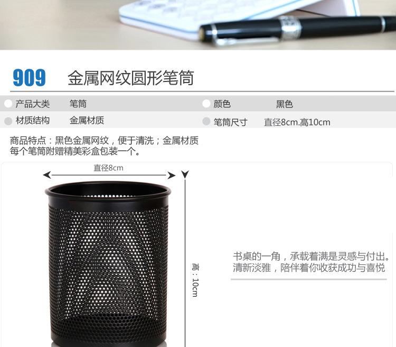Image resolution: width=396 pixels, height=347 pixels.
Task: Click the blue 909 model number
Action: pyautogui.click(x=29, y=77)
